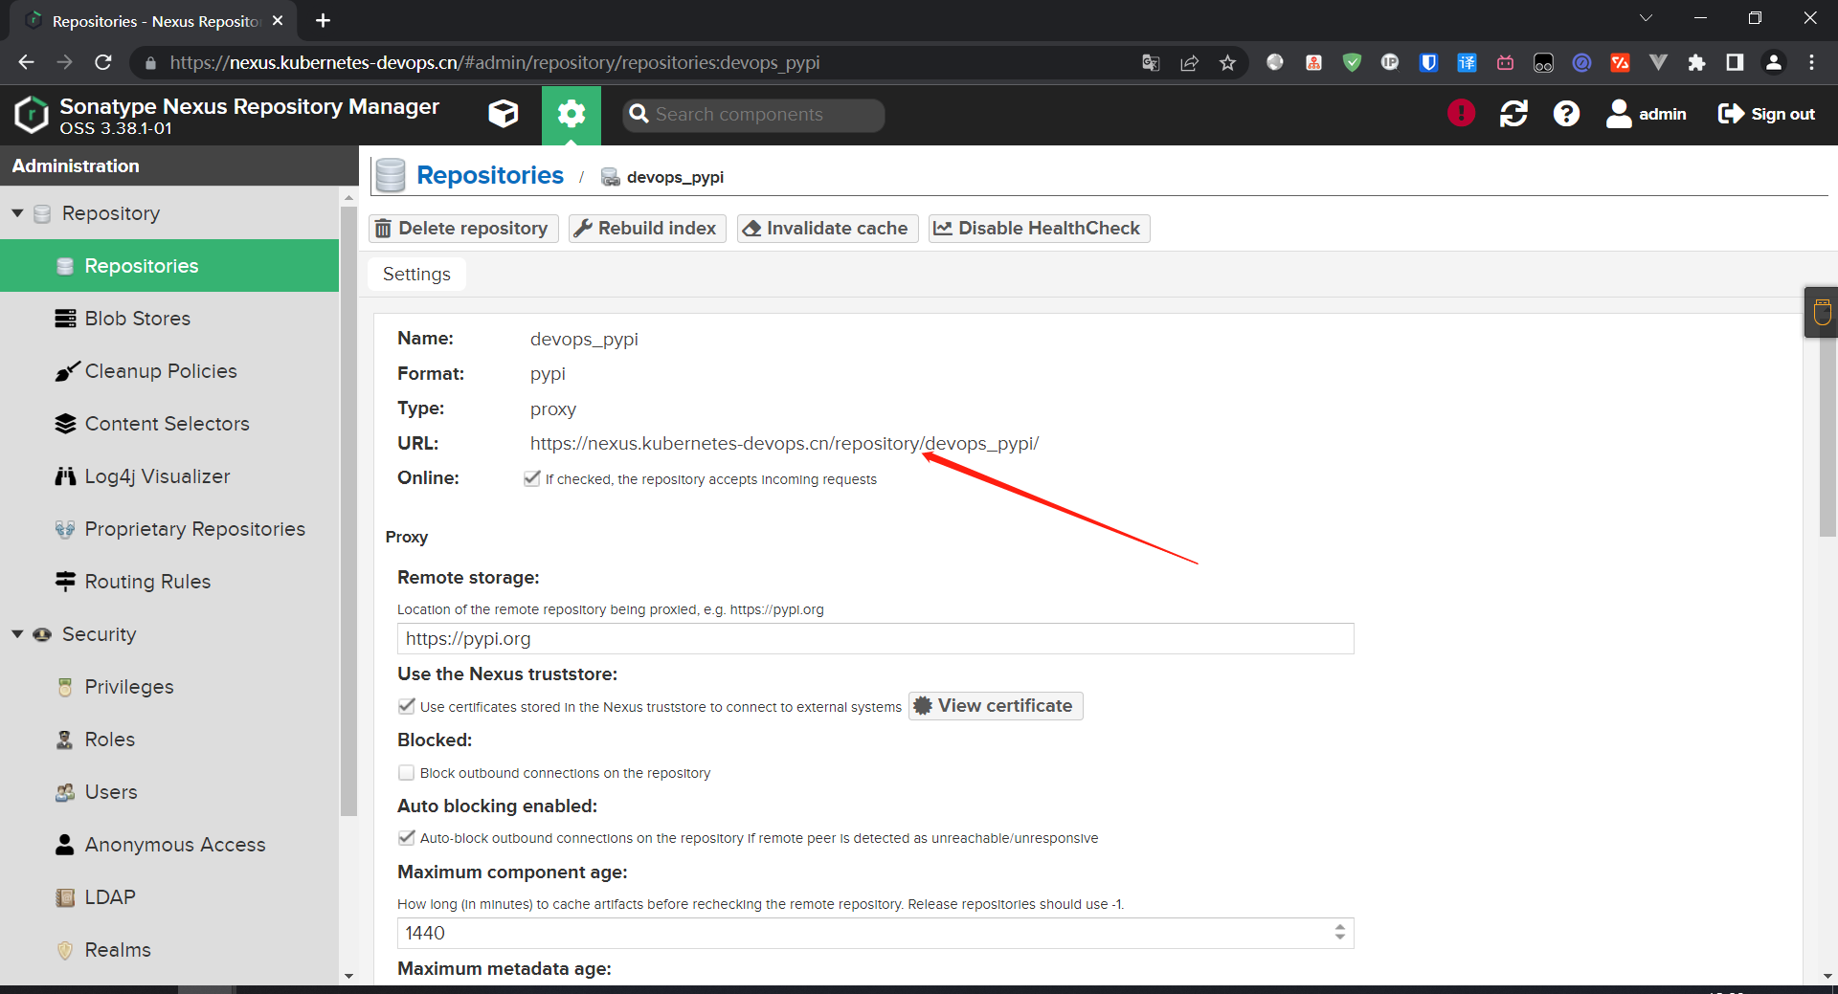This screenshot has width=1838, height=994.
Task: Click the admin user account button
Action: [x=1647, y=114]
